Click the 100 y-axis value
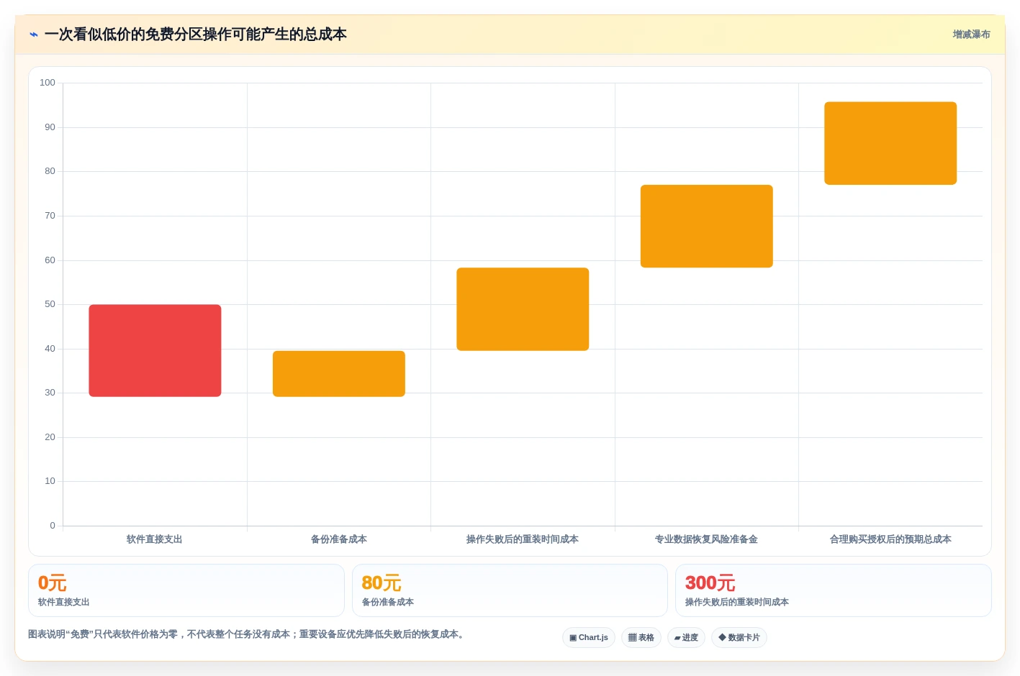Image resolution: width=1020 pixels, height=676 pixels. [x=48, y=83]
